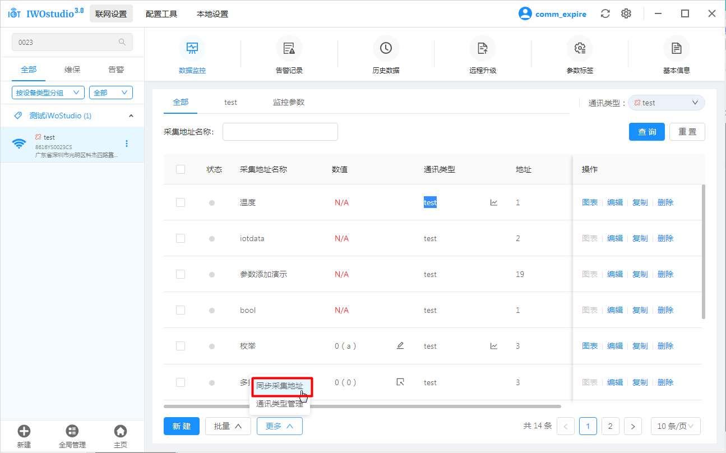Check the checkbox for the 温度 row
Image resolution: width=726 pixels, height=453 pixels.
[x=181, y=202]
